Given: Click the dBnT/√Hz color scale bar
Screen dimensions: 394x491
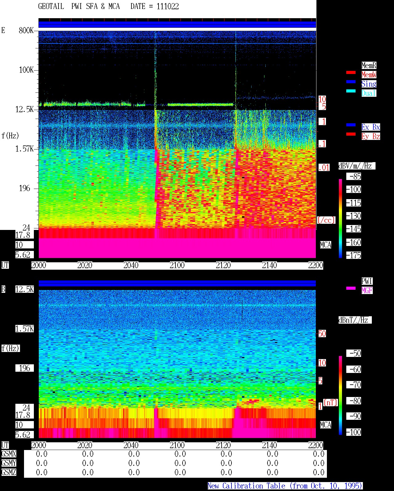Looking at the screenshot, I should point(340,395).
